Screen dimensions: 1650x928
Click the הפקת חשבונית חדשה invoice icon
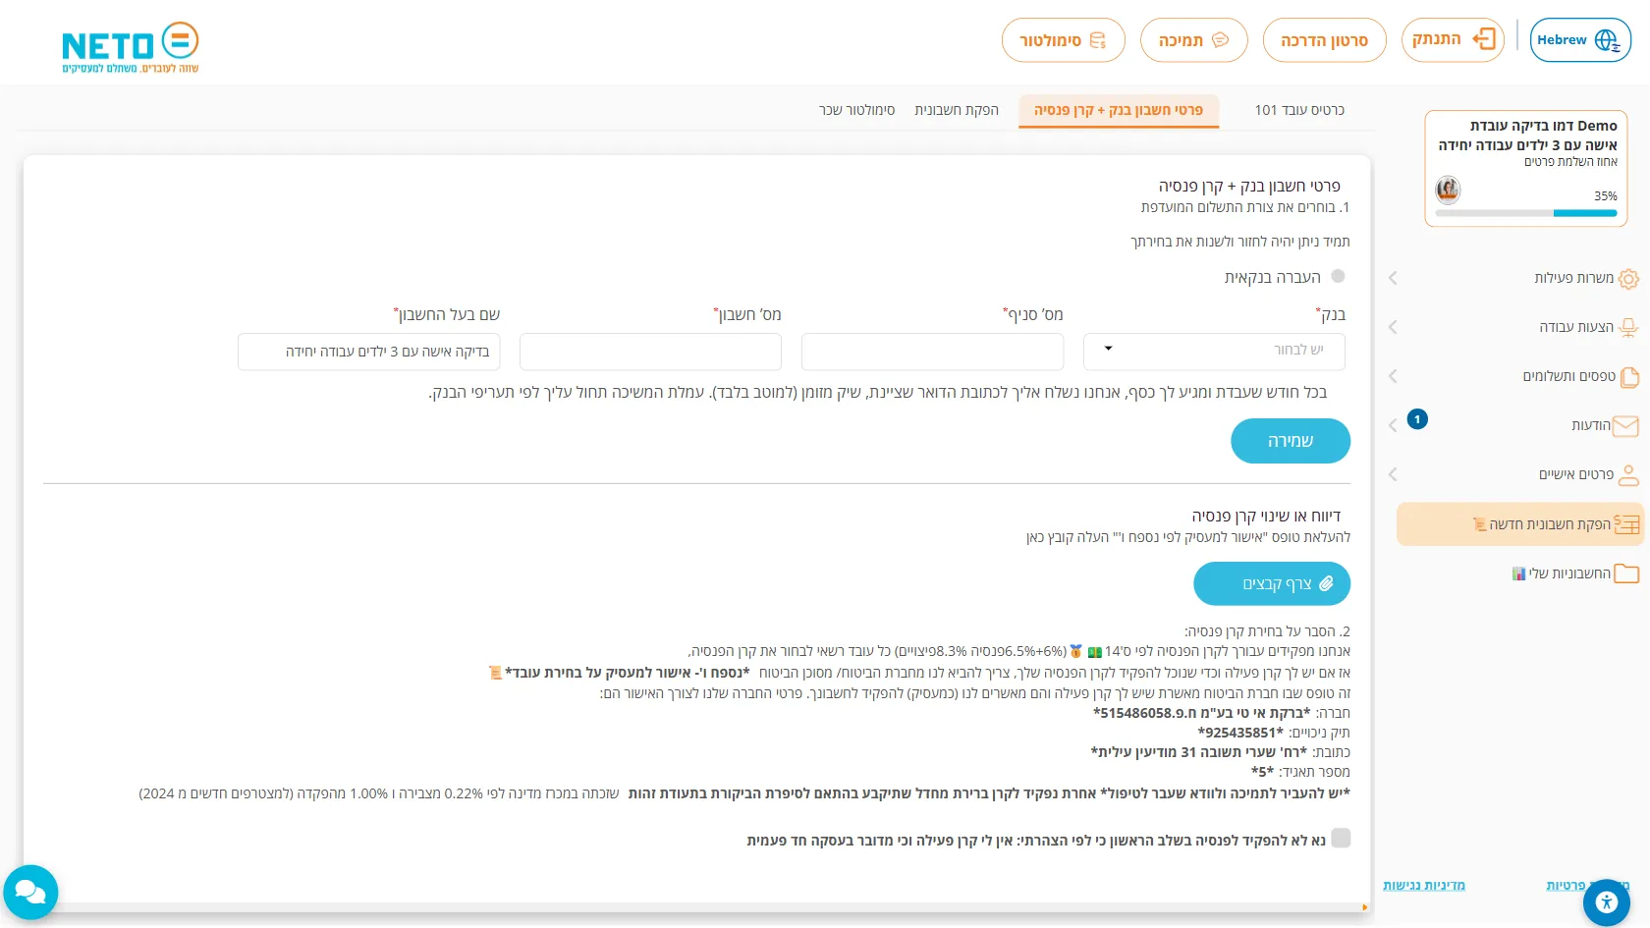(1627, 524)
